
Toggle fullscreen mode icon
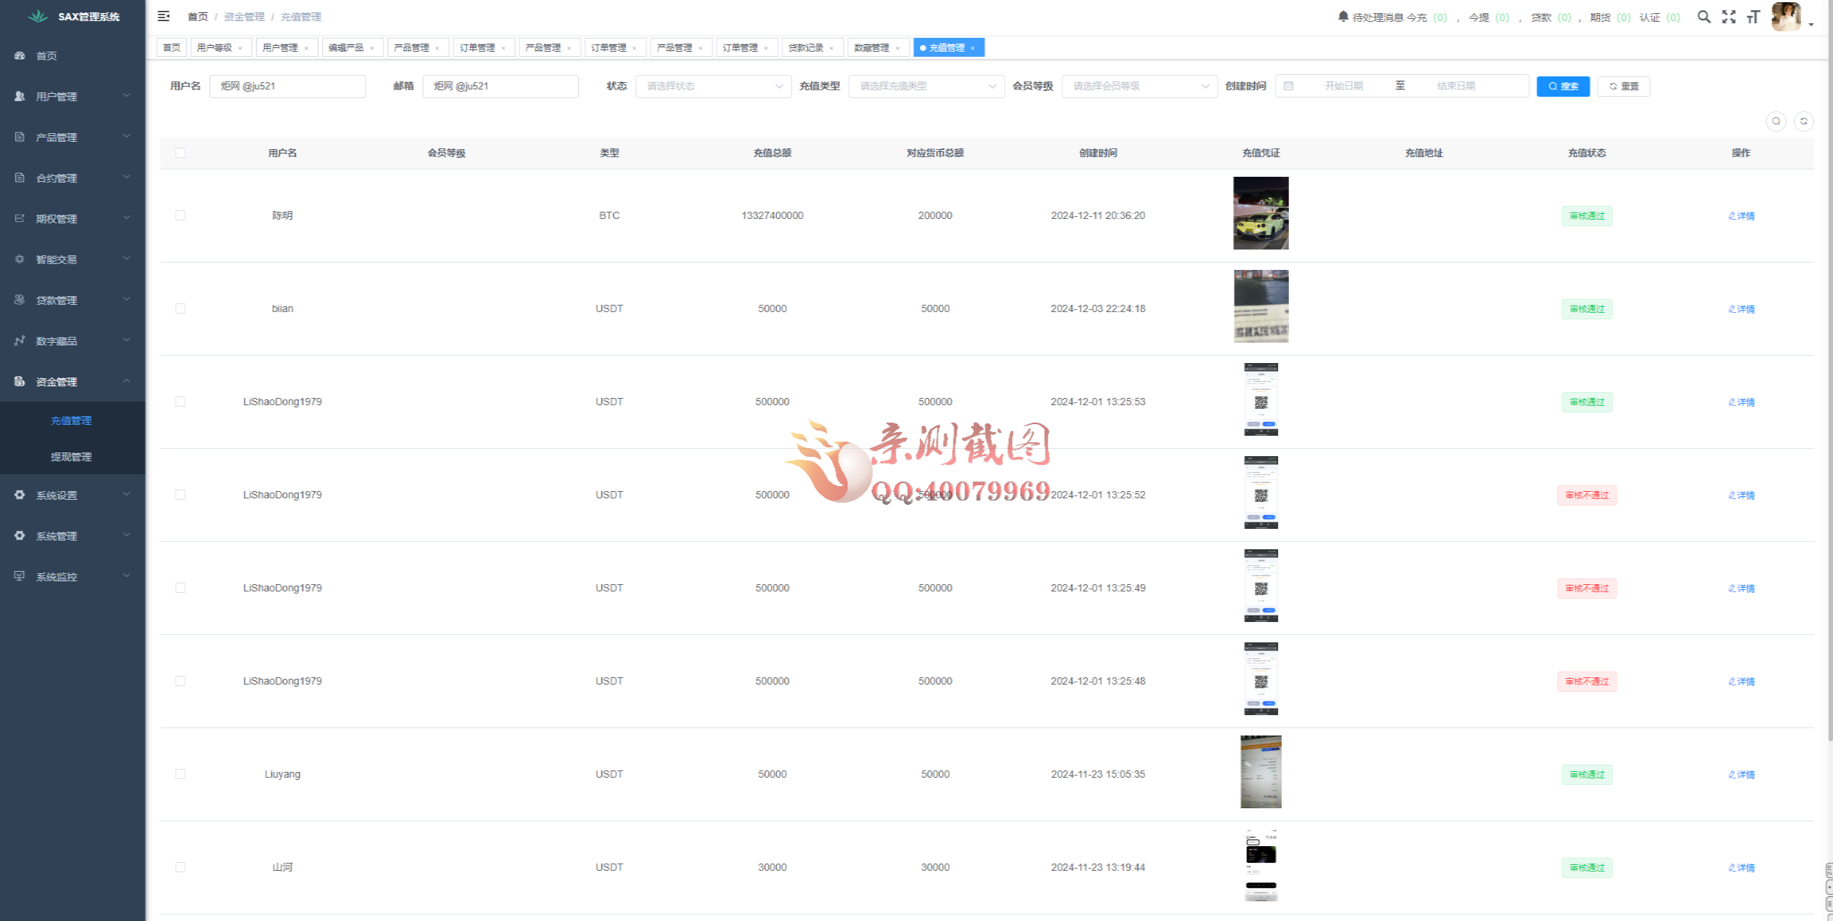click(1729, 17)
